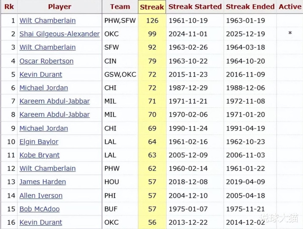
Task: Select the Allen Iverson link
Action: click(41, 195)
